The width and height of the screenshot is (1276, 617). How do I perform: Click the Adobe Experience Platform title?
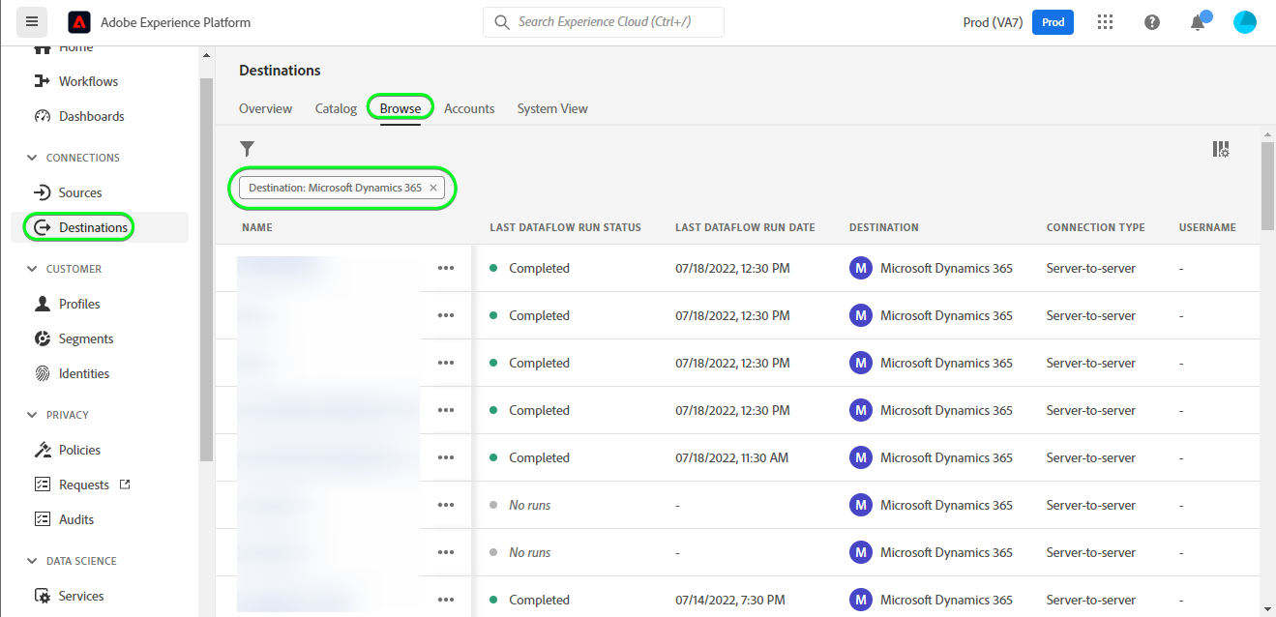click(175, 22)
